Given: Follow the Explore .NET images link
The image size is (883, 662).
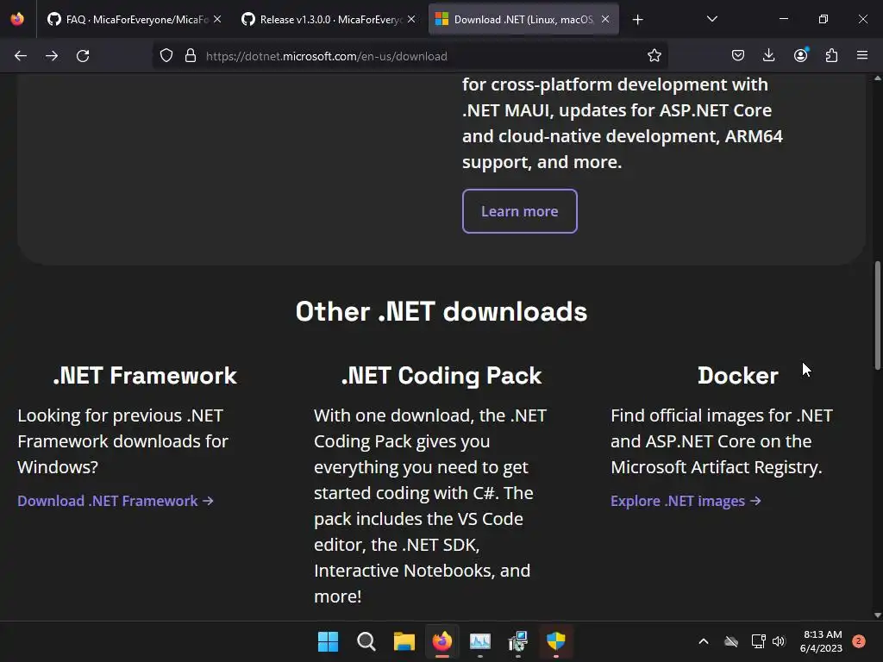Looking at the screenshot, I should click(x=686, y=501).
